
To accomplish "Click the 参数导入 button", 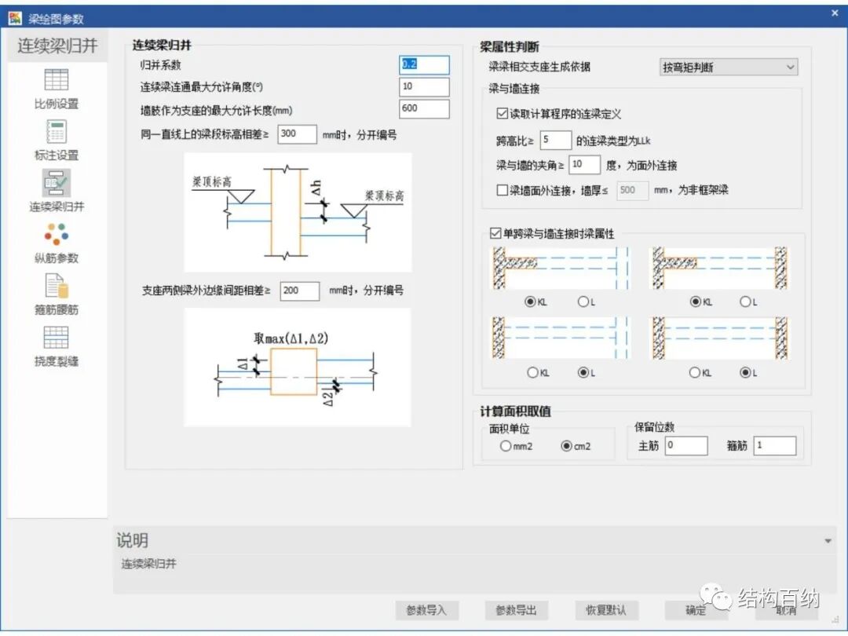I will 428,611.
